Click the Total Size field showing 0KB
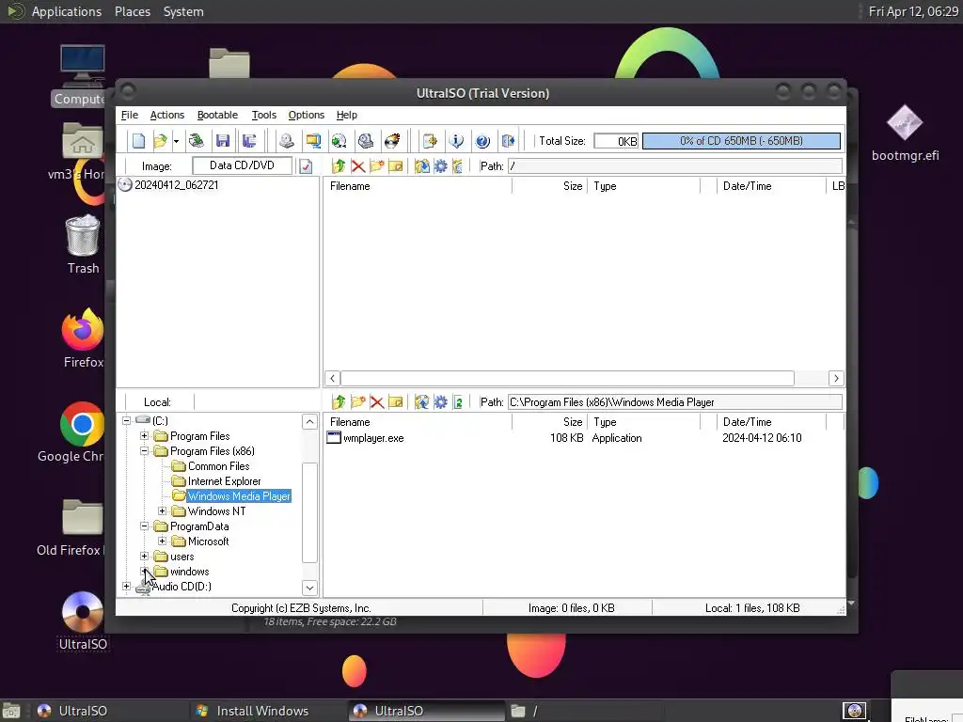 coord(616,141)
